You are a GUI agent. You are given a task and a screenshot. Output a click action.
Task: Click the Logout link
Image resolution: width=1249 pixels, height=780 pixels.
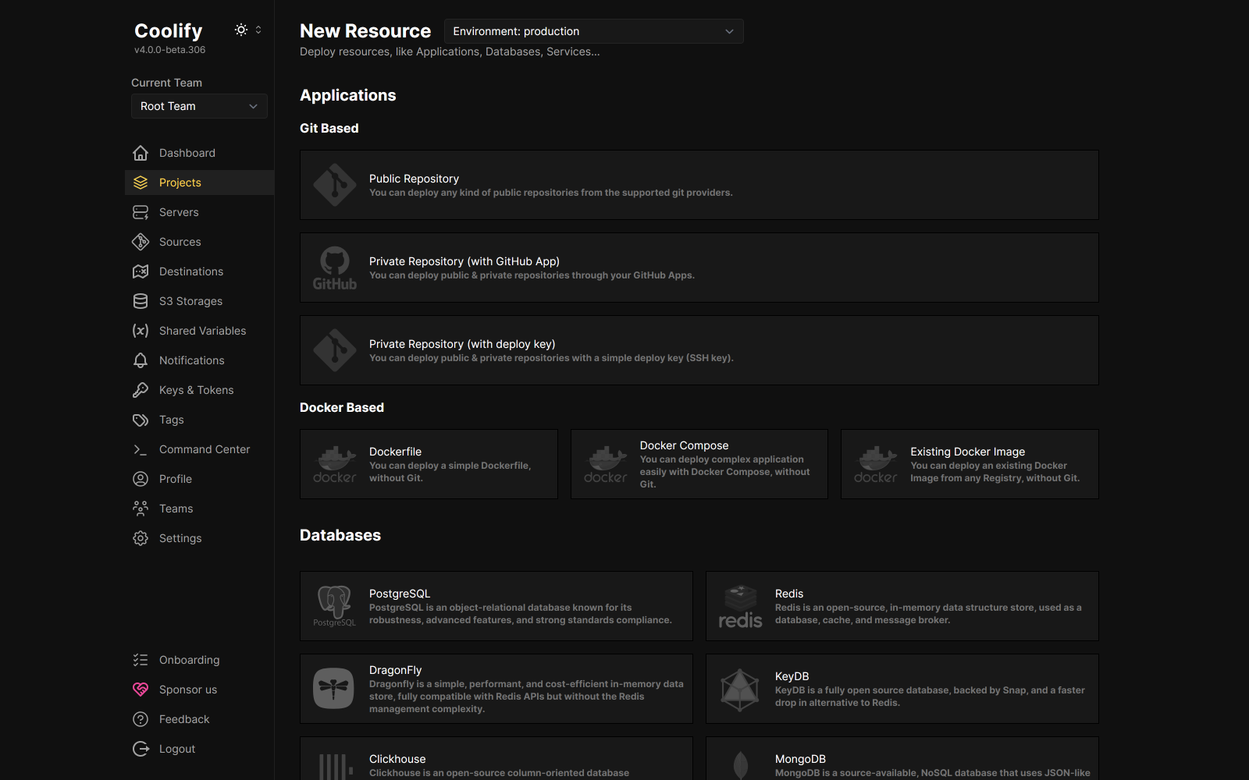[176, 748]
